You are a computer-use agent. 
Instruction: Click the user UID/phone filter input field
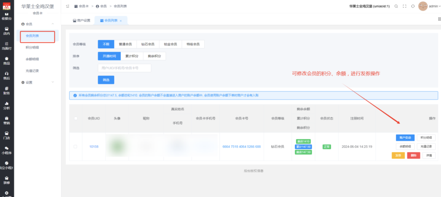point(124,68)
